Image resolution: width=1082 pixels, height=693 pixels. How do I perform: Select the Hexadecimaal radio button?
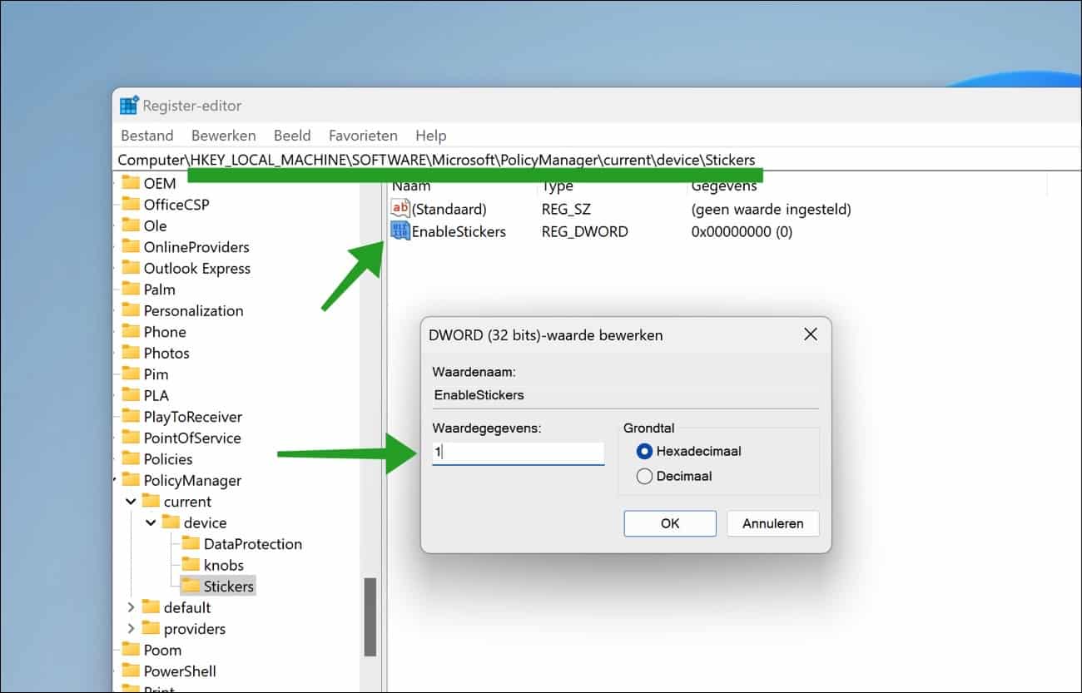click(x=643, y=451)
